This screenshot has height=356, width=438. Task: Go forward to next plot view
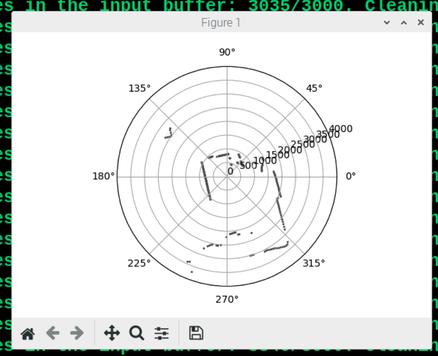click(x=77, y=333)
